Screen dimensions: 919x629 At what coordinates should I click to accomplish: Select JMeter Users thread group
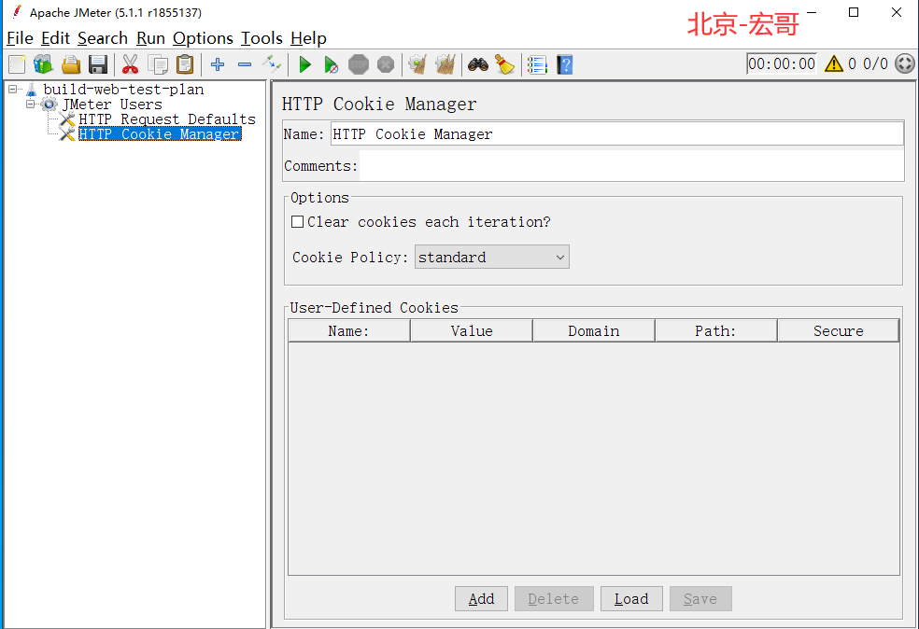click(x=112, y=105)
